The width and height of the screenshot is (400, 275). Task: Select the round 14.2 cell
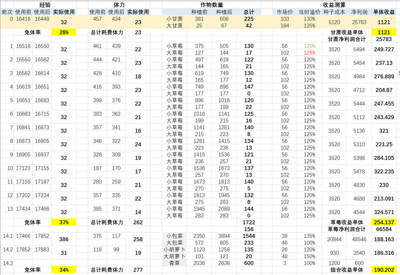point(8,249)
